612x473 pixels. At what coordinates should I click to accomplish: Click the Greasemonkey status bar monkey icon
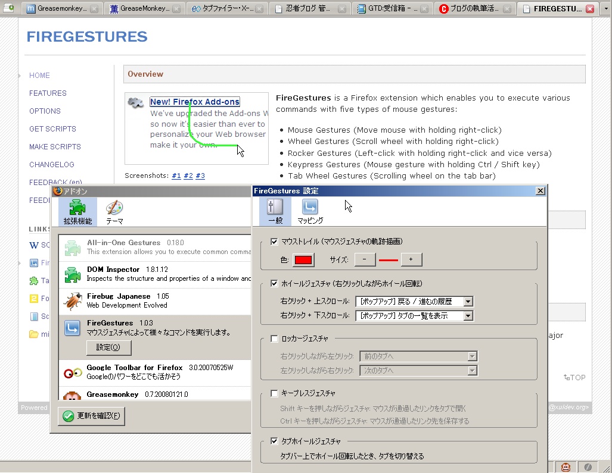coord(566,467)
